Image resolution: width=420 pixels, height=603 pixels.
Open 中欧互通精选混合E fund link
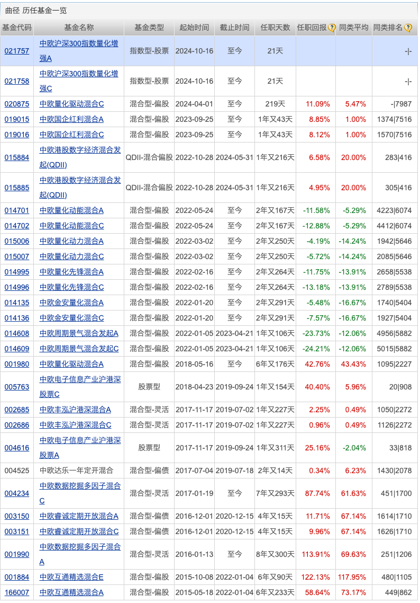71,577
